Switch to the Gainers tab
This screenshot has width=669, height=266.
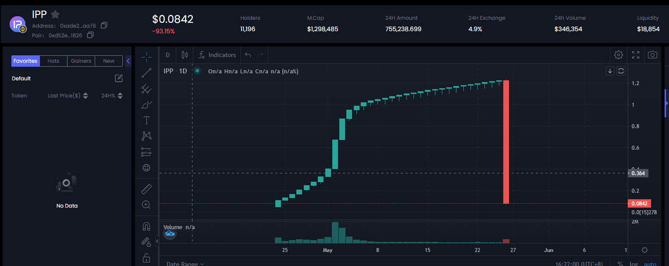click(x=81, y=61)
